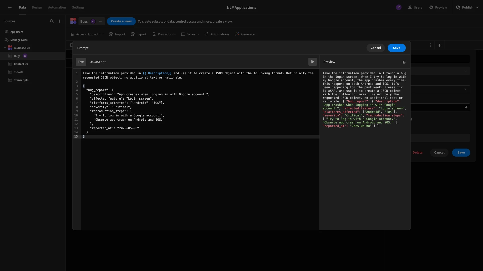483x271 pixels.
Task: Collapse the Budibase DB tree node
Action: coord(5,48)
